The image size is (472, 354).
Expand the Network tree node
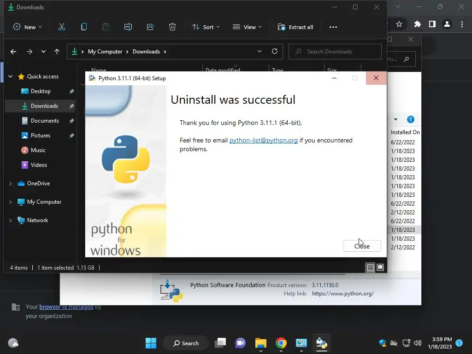(10, 220)
